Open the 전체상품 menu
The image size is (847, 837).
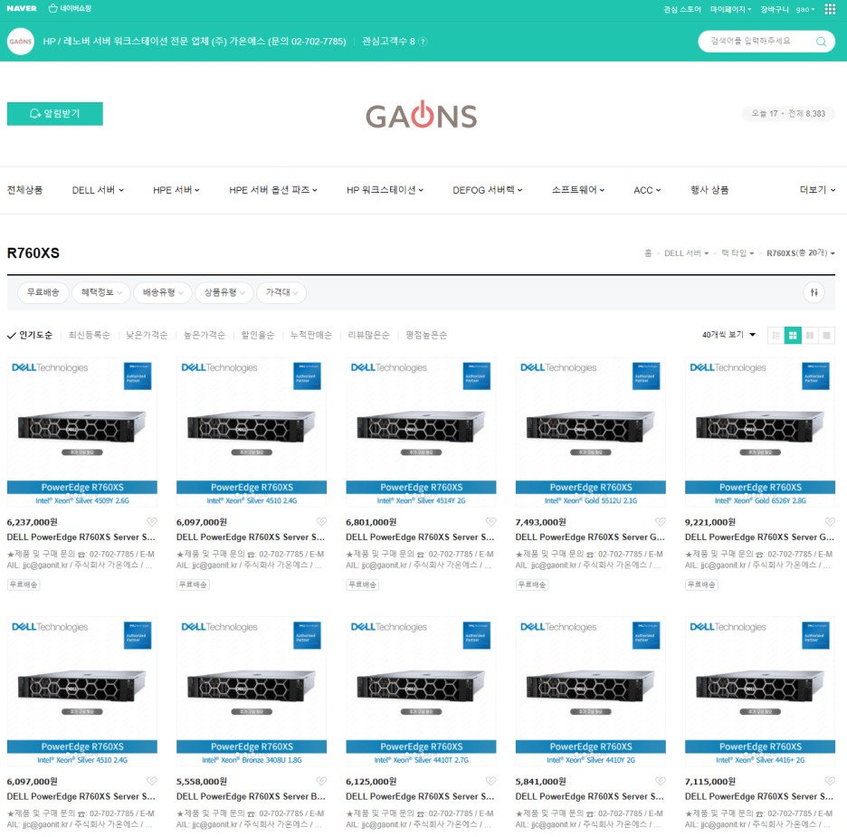click(x=24, y=190)
